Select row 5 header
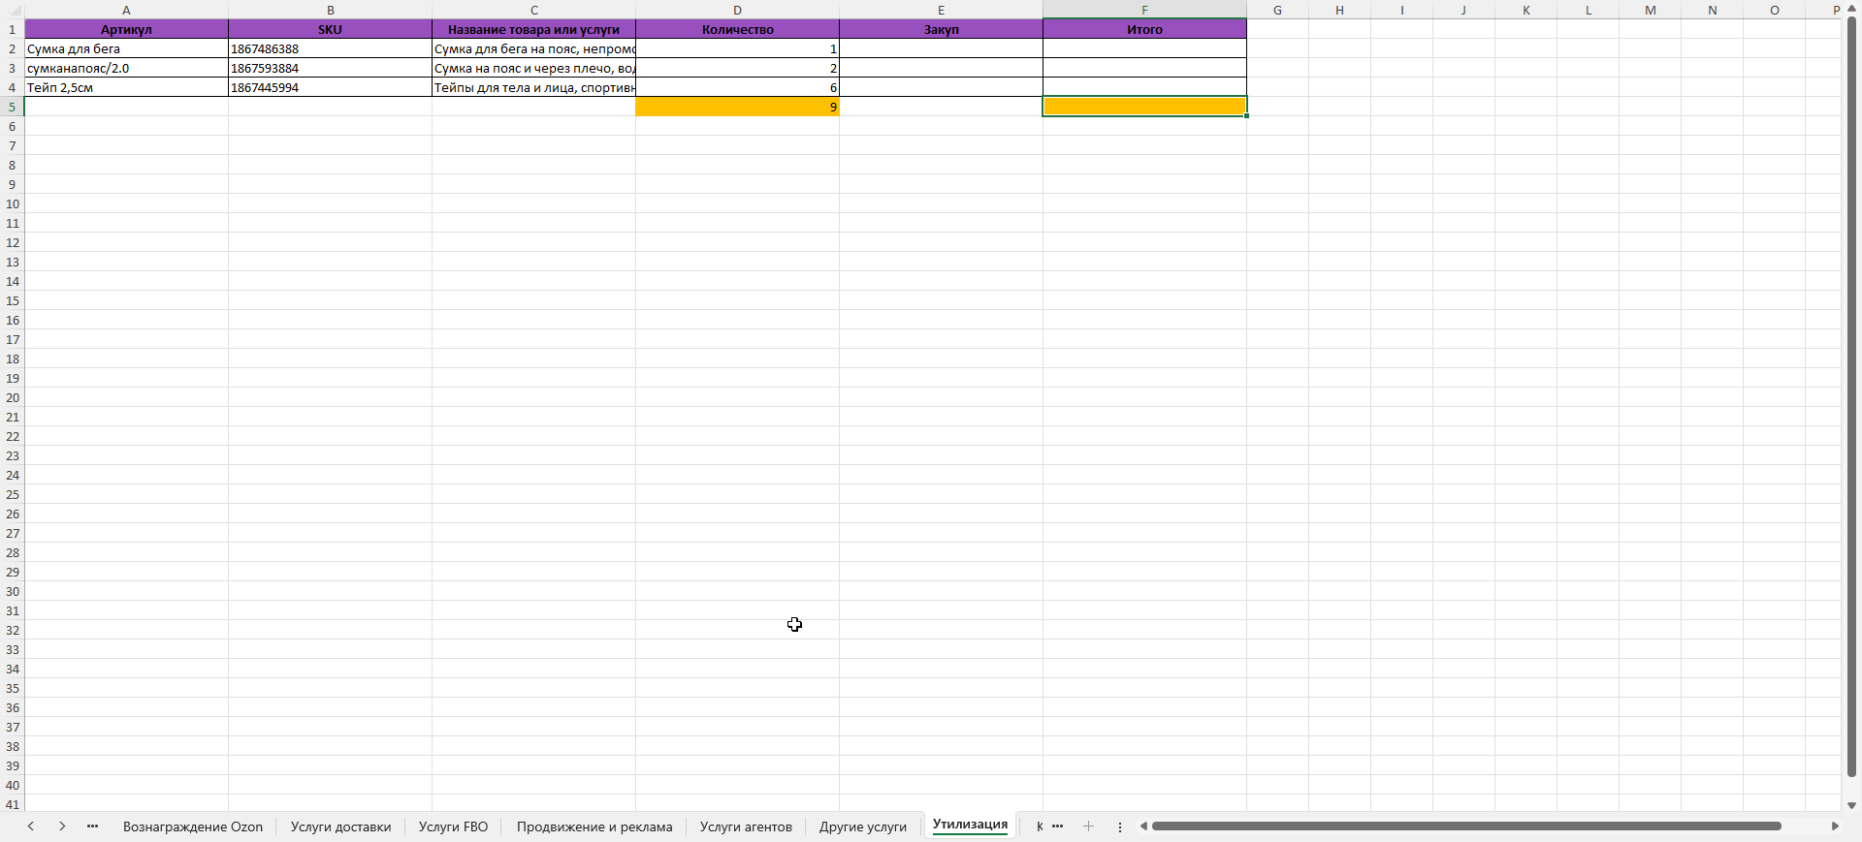1862x842 pixels. [12, 107]
